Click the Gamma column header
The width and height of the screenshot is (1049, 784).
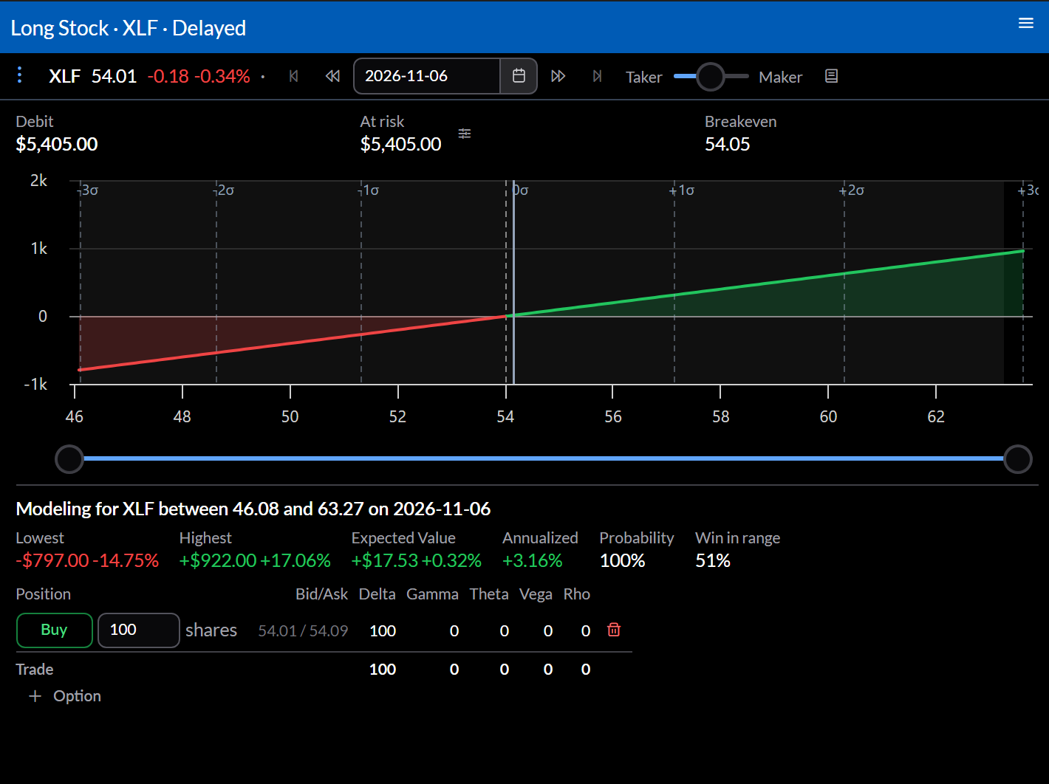[432, 594]
